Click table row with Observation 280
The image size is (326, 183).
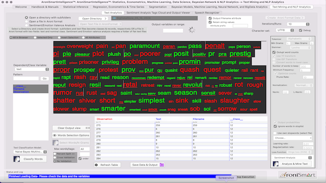click(181, 143)
